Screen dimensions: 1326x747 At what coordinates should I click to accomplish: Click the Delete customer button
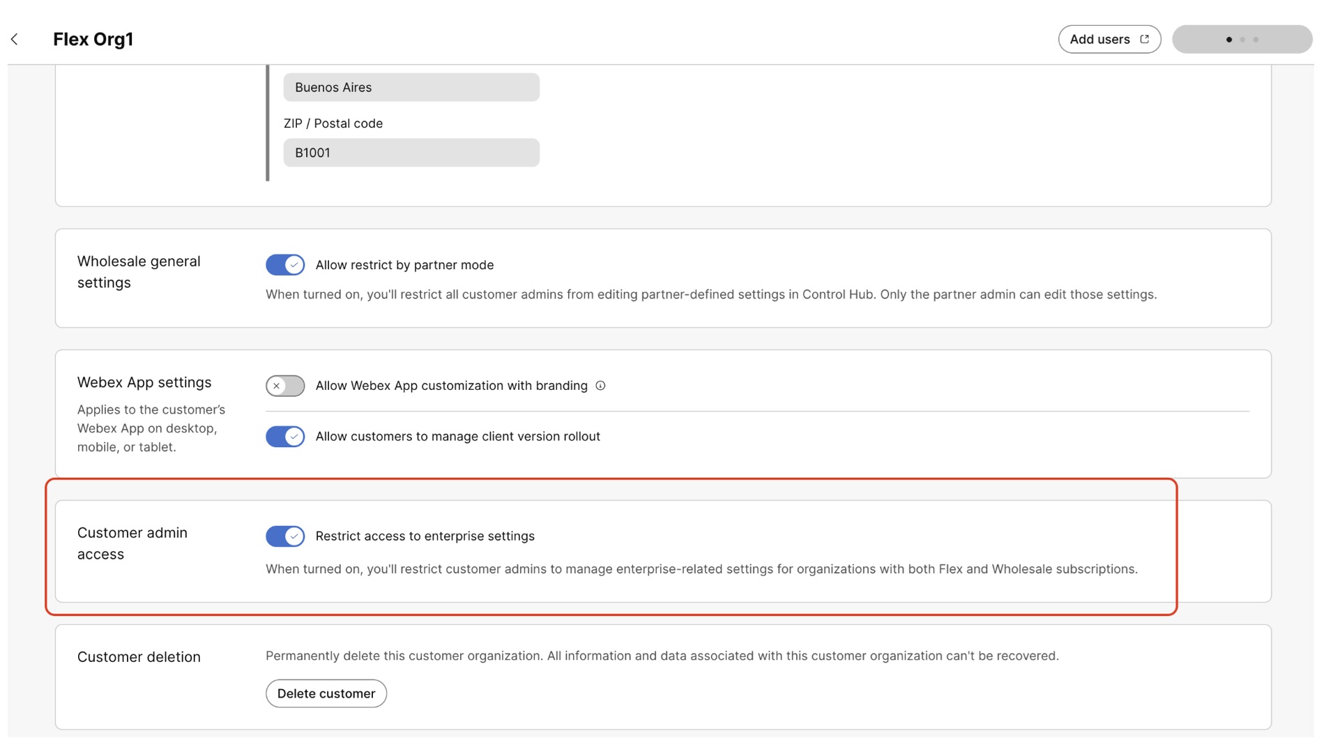coord(326,694)
